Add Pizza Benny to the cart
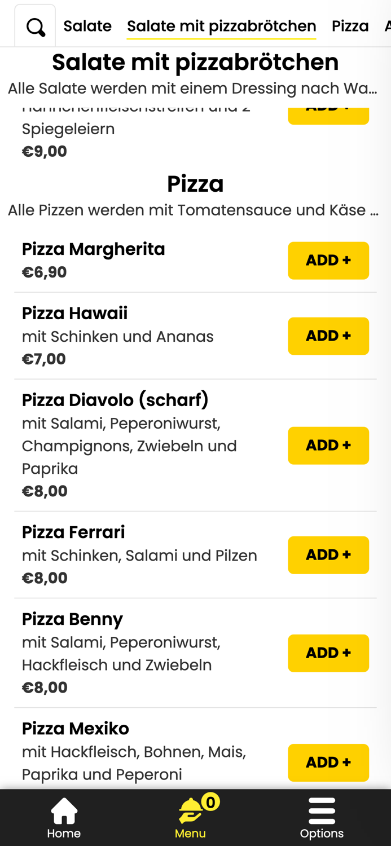Image resolution: width=391 pixels, height=846 pixels. (x=328, y=653)
